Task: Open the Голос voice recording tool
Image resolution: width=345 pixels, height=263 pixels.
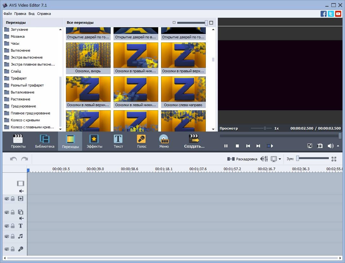Action: (141, 141)
